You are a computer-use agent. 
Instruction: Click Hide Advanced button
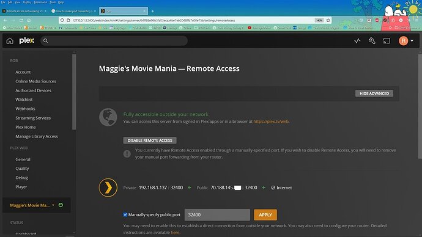(x=374, y=93)
